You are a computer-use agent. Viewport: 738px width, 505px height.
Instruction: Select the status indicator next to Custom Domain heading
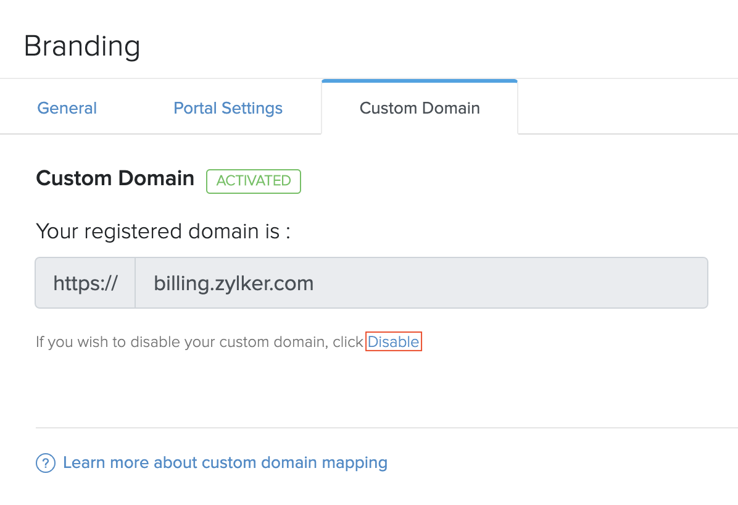253,181
